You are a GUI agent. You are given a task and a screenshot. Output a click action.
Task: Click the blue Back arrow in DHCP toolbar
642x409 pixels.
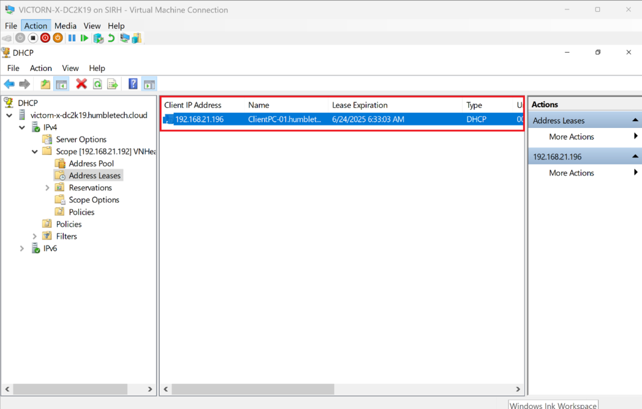9,84
